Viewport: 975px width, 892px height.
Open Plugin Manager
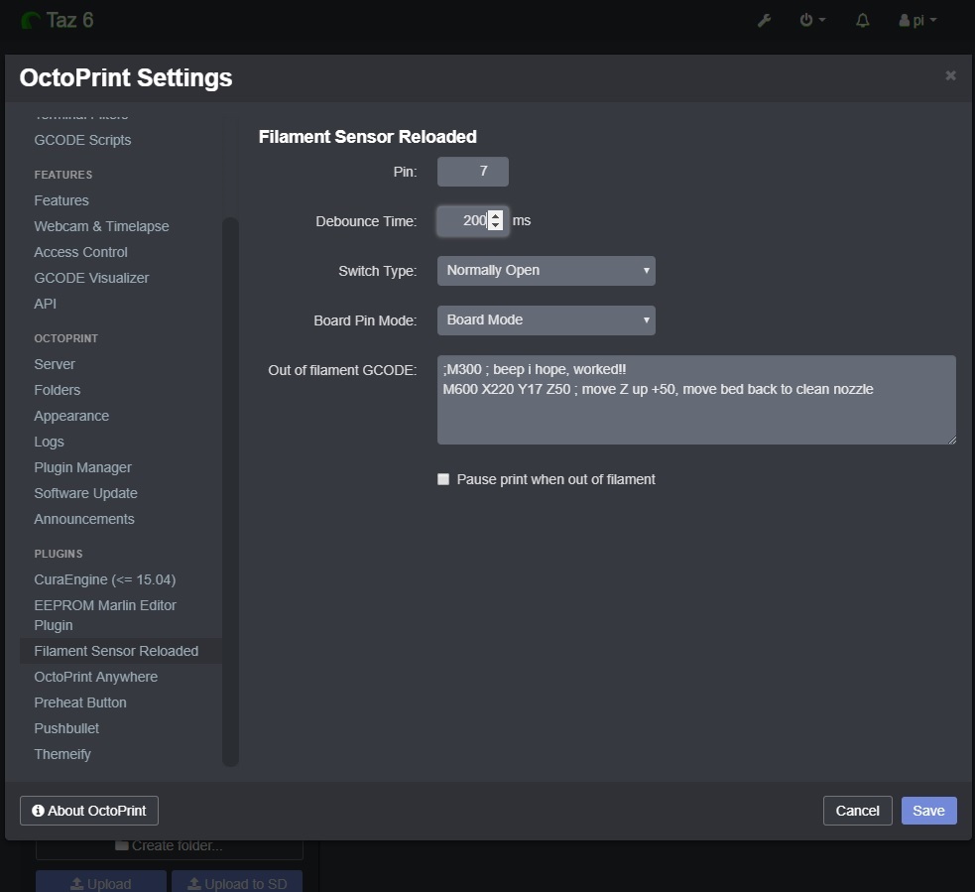(x=82, y=467)
